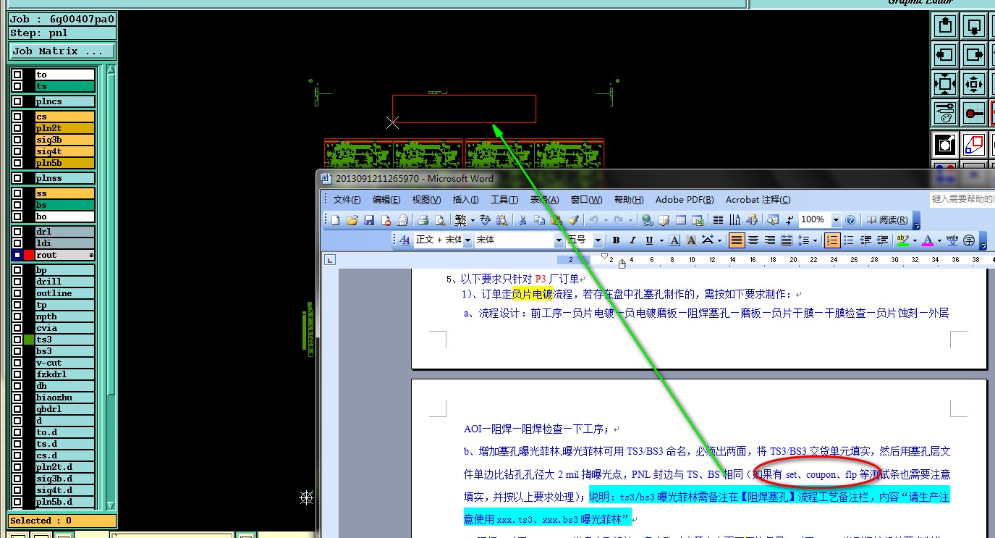This screenshot has width=995, height=538.
Task: Open the 文件(F) menu in Word
Action: (347, 200)
